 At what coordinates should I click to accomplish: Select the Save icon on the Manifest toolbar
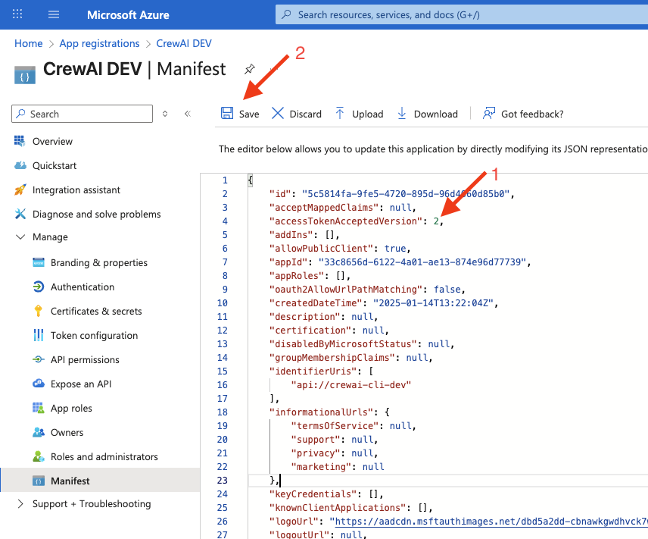click(x=228, y=114)
